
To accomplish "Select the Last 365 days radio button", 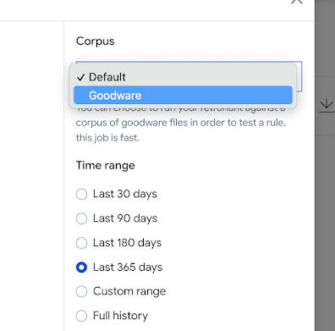I will (x=81, y=268).
